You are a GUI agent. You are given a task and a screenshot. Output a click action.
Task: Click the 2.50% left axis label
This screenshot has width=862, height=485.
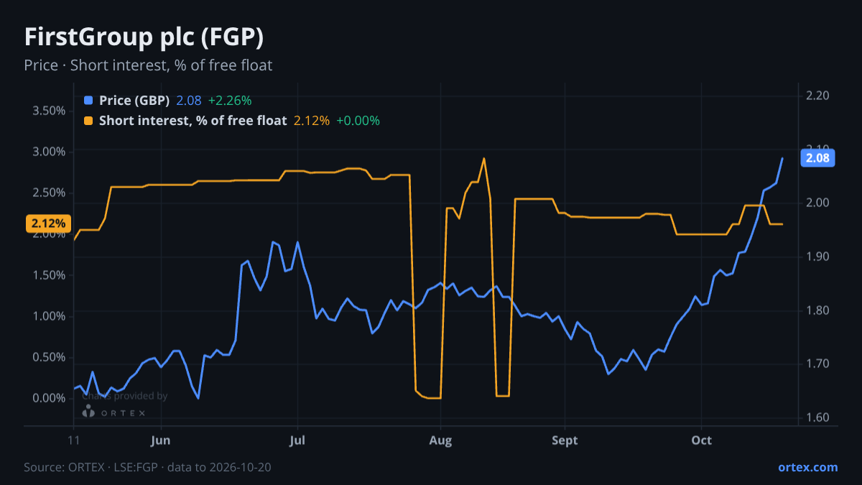(x=49, y=193)
